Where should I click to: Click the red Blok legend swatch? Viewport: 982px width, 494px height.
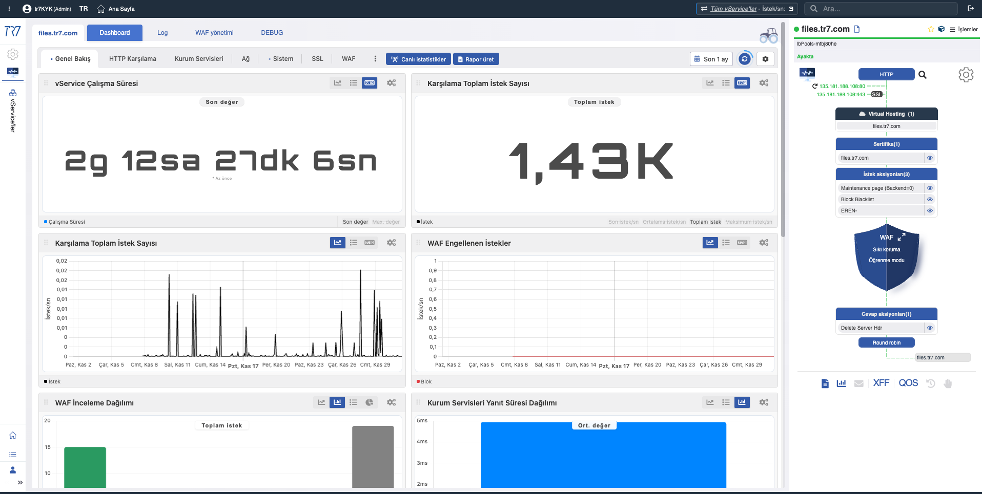pyautogui.click(x=418, y=381)
